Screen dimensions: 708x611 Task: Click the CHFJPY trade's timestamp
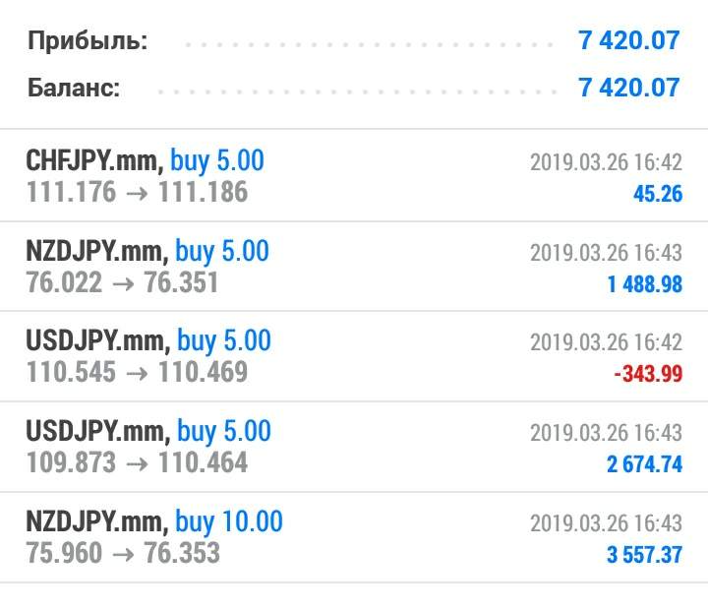[605, 162]
